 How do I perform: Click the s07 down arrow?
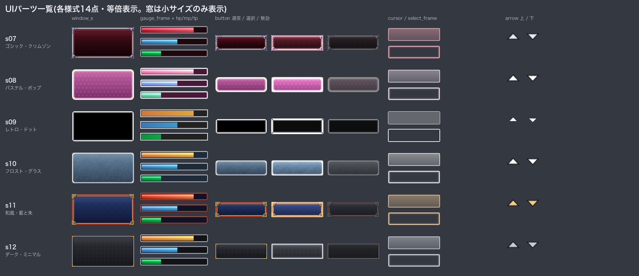(533, 36)
